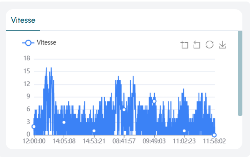Screen dimensions: 252x160
Task: Activate the area zoom tool icon
Action: coord(184,45)
